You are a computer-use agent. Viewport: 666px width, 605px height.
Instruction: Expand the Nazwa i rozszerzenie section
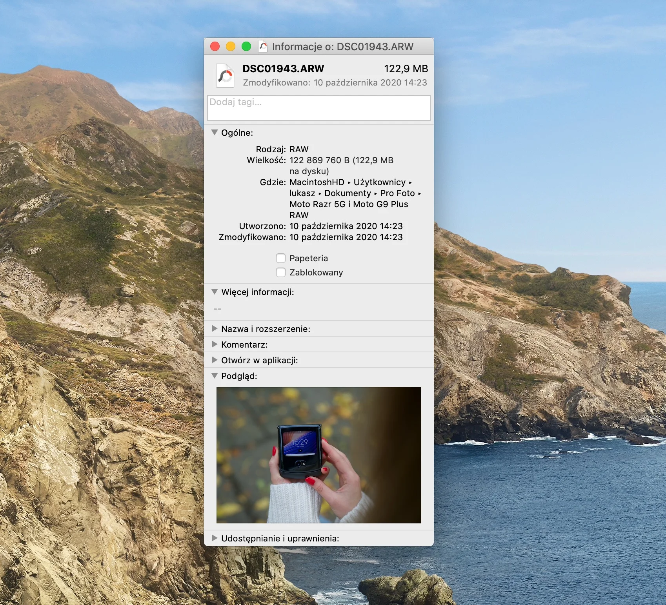pos(215,328)
